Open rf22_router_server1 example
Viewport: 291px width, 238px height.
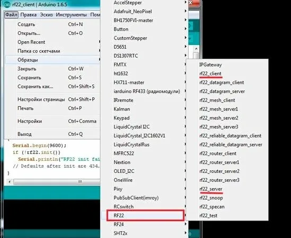pyautogui.click(x=227, y=162)
